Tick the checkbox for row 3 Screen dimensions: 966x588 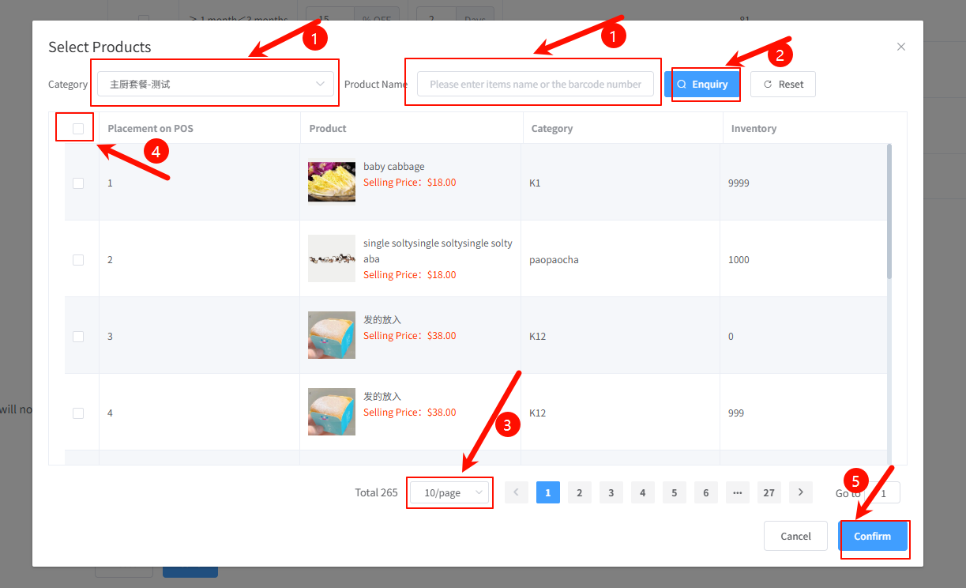coord(78,337)
